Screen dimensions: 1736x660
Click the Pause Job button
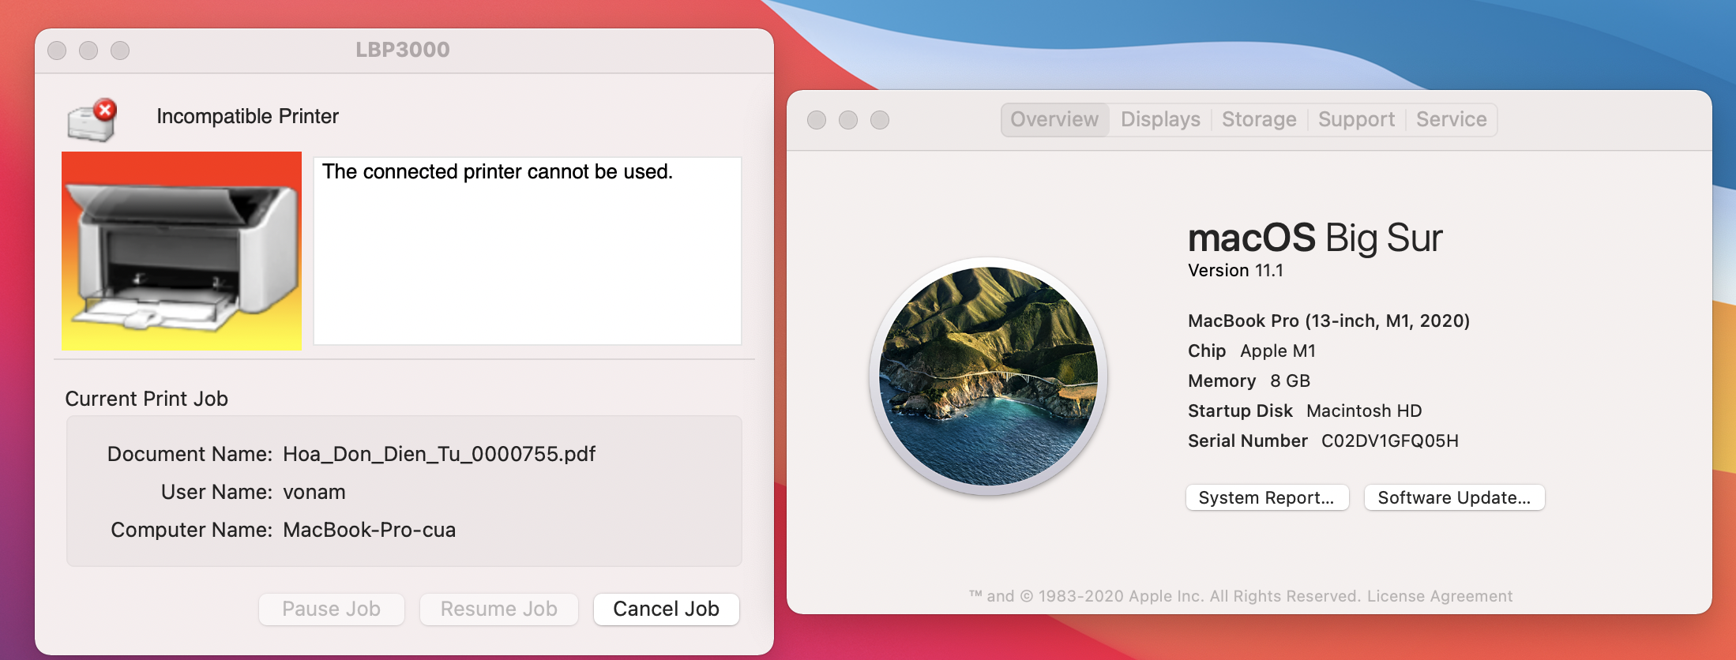coord(332,609)
